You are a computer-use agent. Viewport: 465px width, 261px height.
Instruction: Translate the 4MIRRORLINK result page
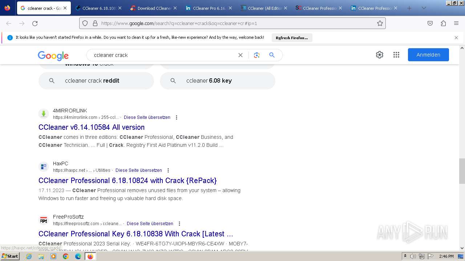coord(147,117)
